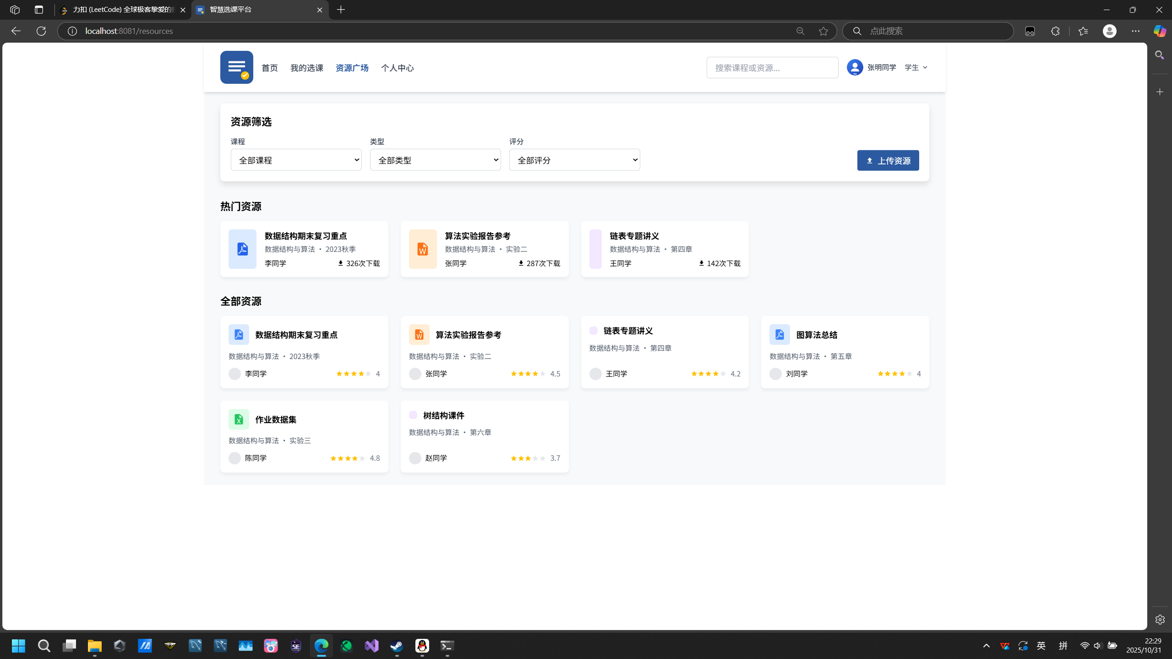
Task: Click the platform logo icon
Action: pos(236,67)
